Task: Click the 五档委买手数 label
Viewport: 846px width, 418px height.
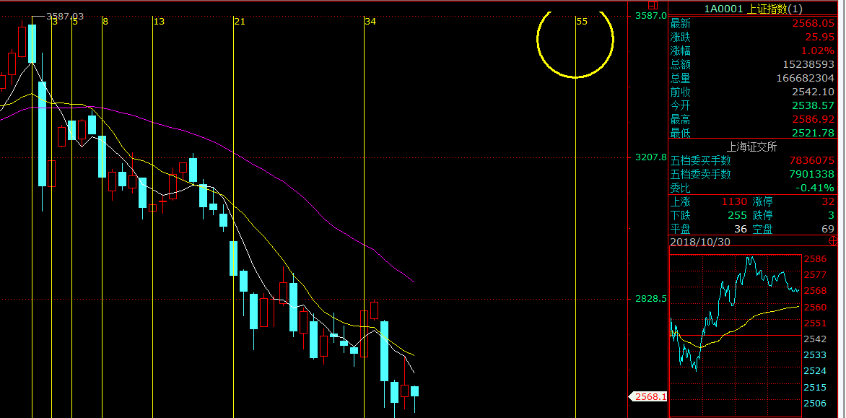Action: 701,161
